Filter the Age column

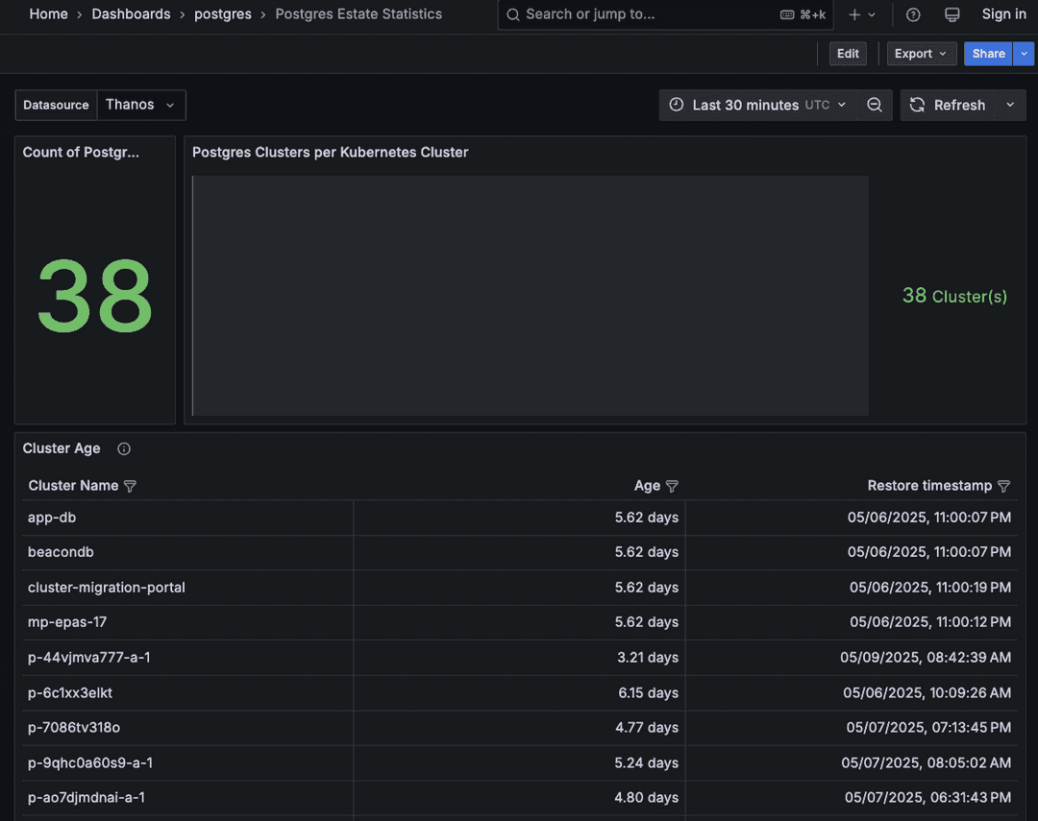coord(673,486)
